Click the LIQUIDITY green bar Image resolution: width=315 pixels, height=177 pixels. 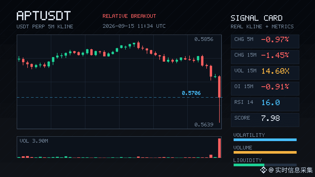tap(249, 165)
